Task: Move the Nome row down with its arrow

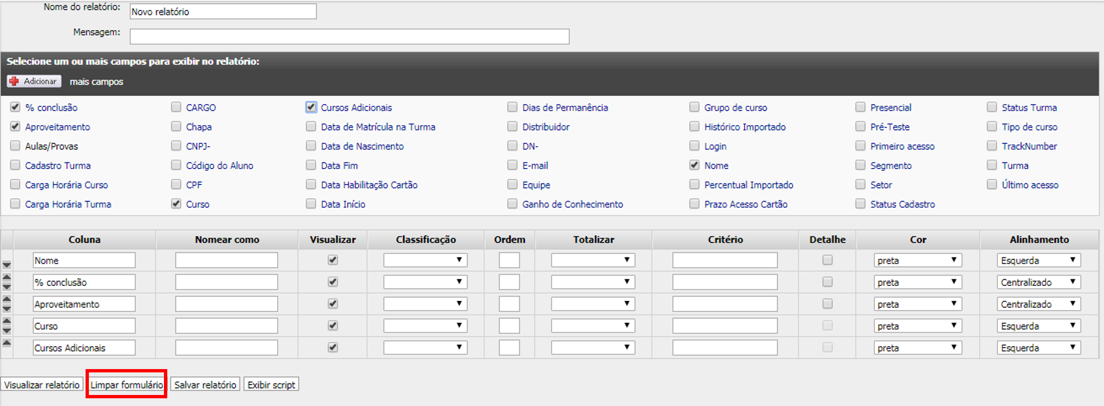Action: [x=7, y=265]
